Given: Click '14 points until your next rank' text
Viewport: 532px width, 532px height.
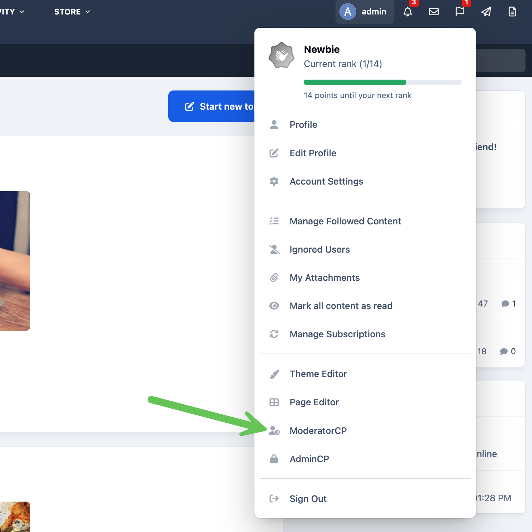Looking at the screenshot, I should (358, 95).
